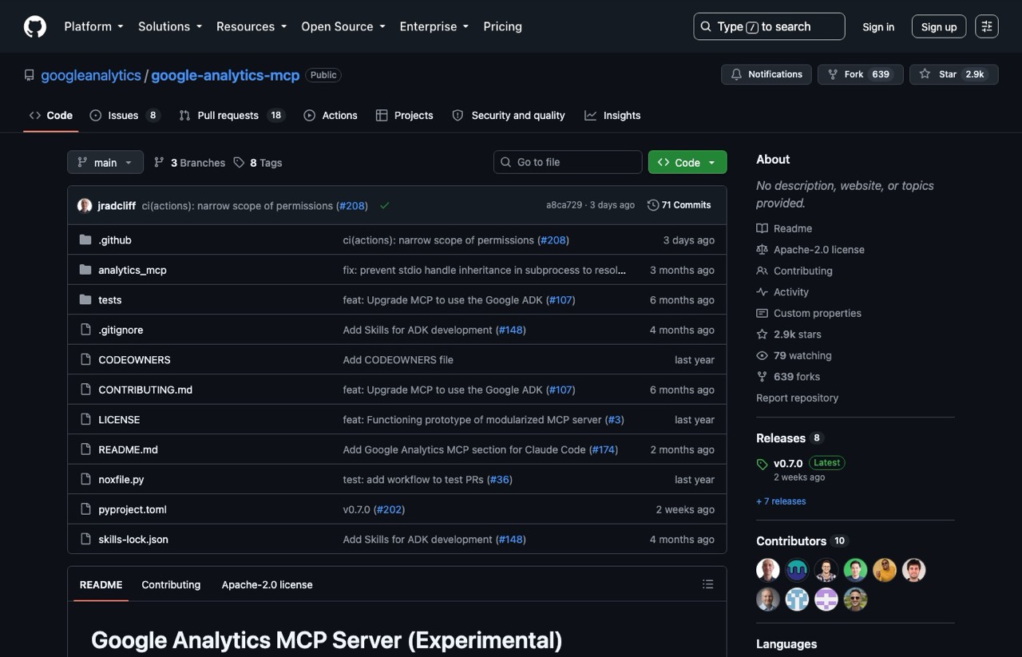The image size is (1022, 657).
Task: Click the book icon beside Readme
Action: pos(762,228)
